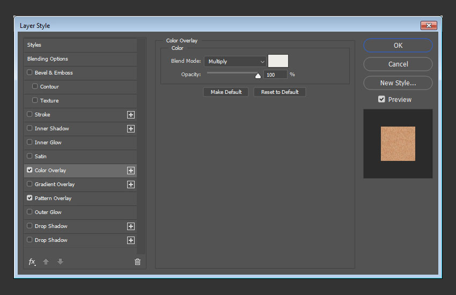Click the Cancel button
456x295 pixels.
pyautogui.click(x=398, y=64)
